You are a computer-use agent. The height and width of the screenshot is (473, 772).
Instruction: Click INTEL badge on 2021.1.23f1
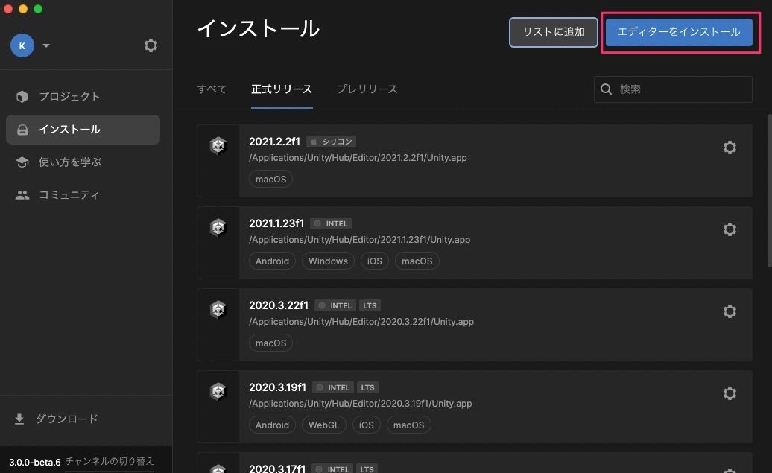point(331,223)
